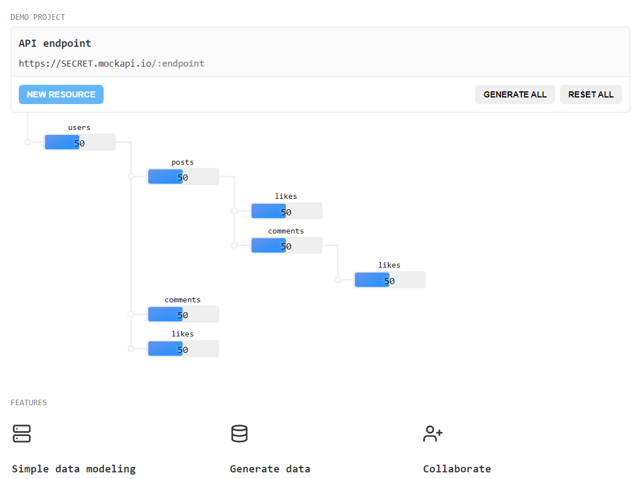Click the connector circle beside the comments child node
This screenshot has height=479, width=642.
coord(234,246)
